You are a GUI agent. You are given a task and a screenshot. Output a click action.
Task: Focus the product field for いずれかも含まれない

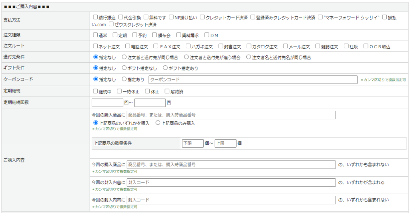point(231,165)
